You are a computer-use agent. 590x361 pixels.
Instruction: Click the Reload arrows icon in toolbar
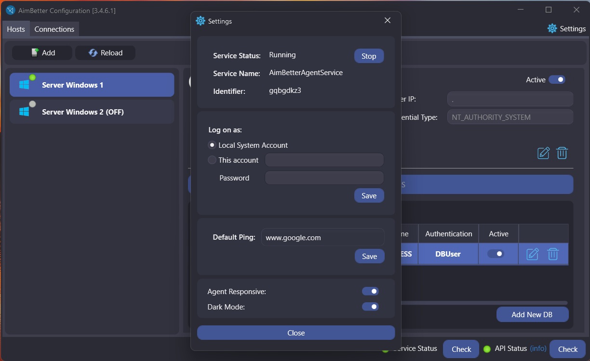[x=93, y=52]
